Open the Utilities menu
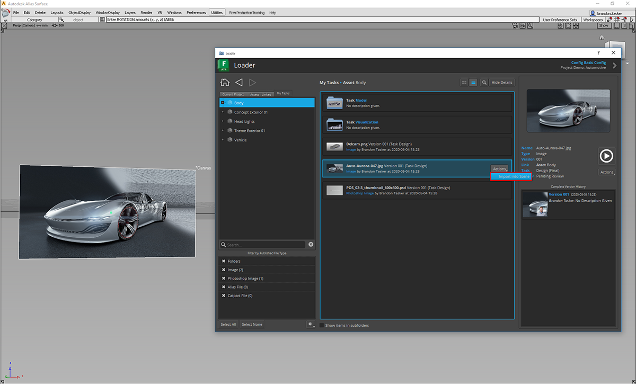Screen dimensions: 636x384 [x=216, y=12]
